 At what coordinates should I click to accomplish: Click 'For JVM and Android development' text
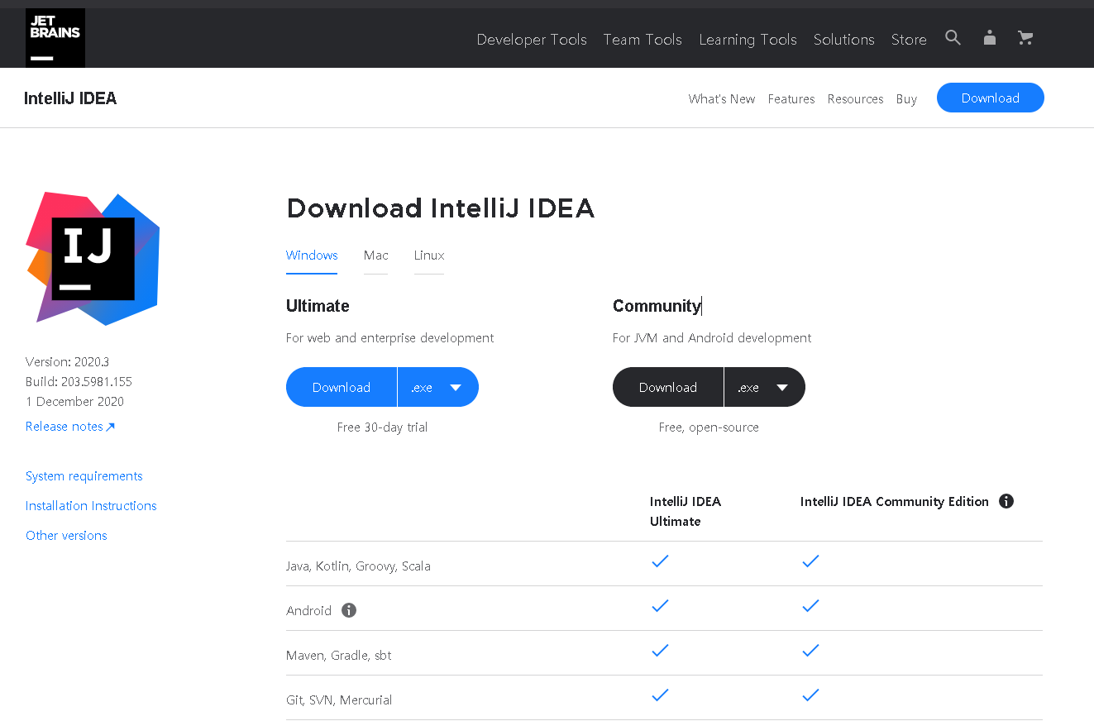[712, 338]
